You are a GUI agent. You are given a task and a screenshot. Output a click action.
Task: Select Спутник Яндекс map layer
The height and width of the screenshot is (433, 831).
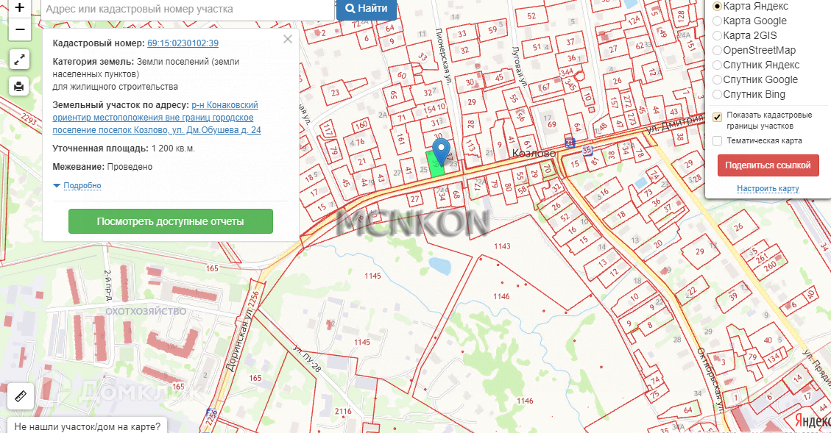coord(756,65)
